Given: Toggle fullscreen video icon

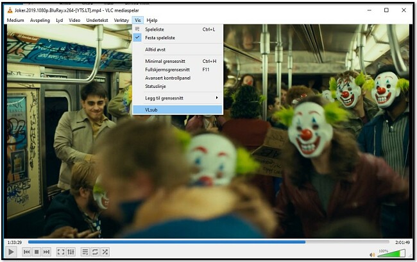Looking at the screenshot, I should (x=61, y=252).
